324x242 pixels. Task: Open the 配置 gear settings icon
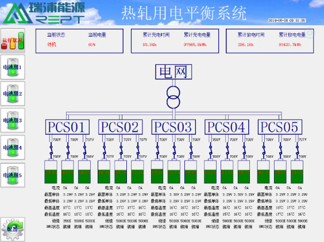[13, 229]
